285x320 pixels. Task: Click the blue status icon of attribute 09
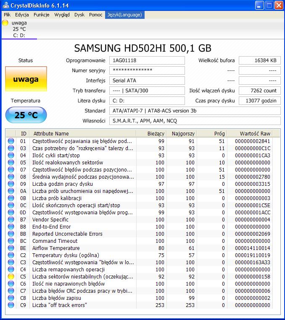pos(11,184)
